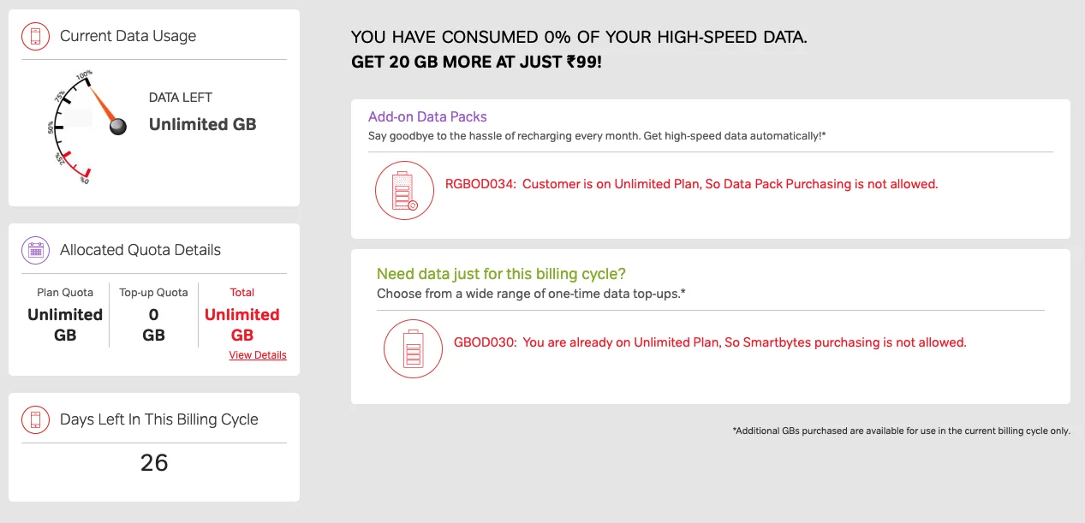The height and width of the screenshot is (523, 1085).
Task: Click the 26 days remaining number
Action: (154, 463)
